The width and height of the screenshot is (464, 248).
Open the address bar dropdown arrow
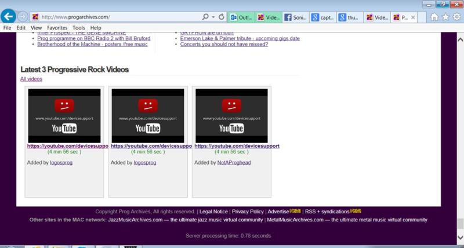(213, 17)
